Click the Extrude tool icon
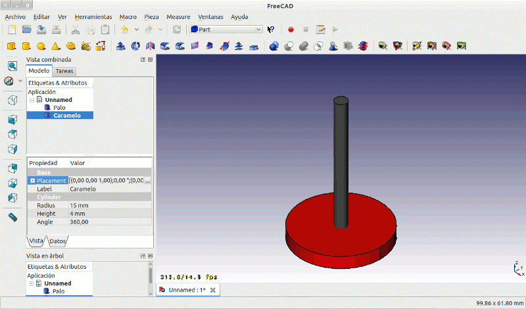The width and height of the screenshot is (526, 309). [x=120, y=46]
